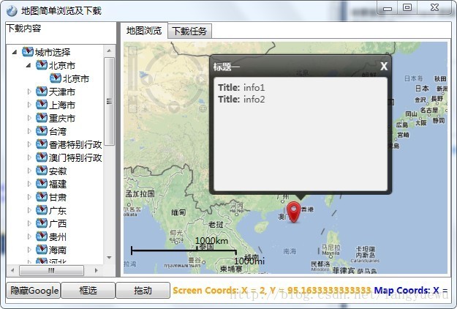Viewport: 457px width, 309px height.
Task: Expand the 海南 node
Action: point(29,250)
